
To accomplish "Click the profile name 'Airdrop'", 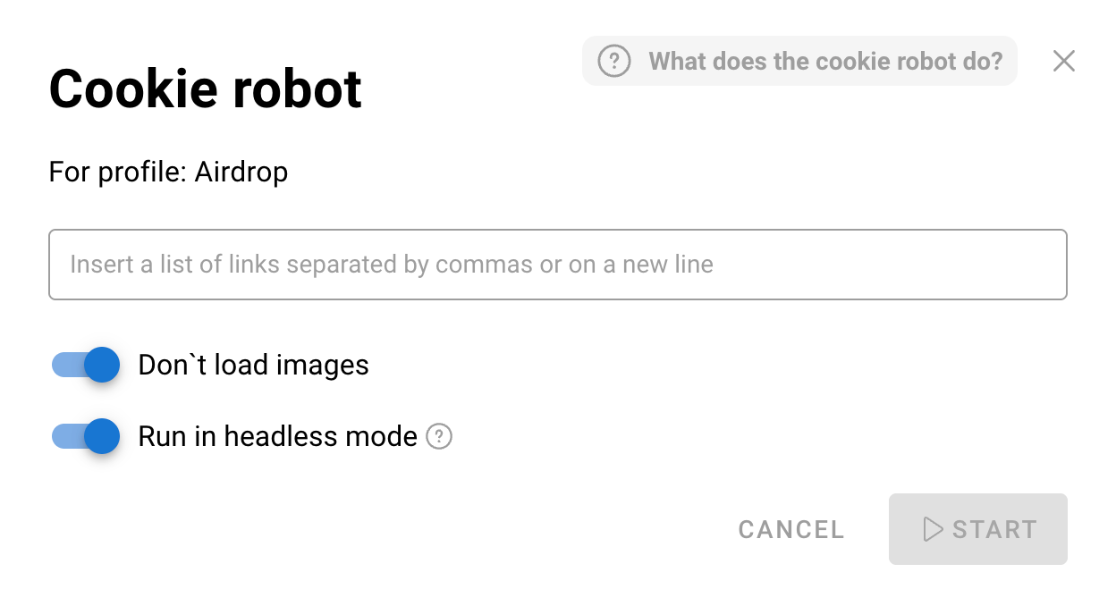I will [x=241, y=172].
